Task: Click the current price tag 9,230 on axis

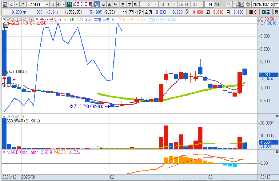Action: coord(268,75)
